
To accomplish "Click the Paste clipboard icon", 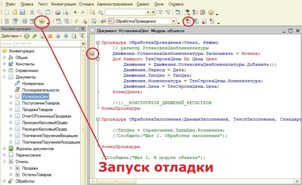I will tap(48, 12).
